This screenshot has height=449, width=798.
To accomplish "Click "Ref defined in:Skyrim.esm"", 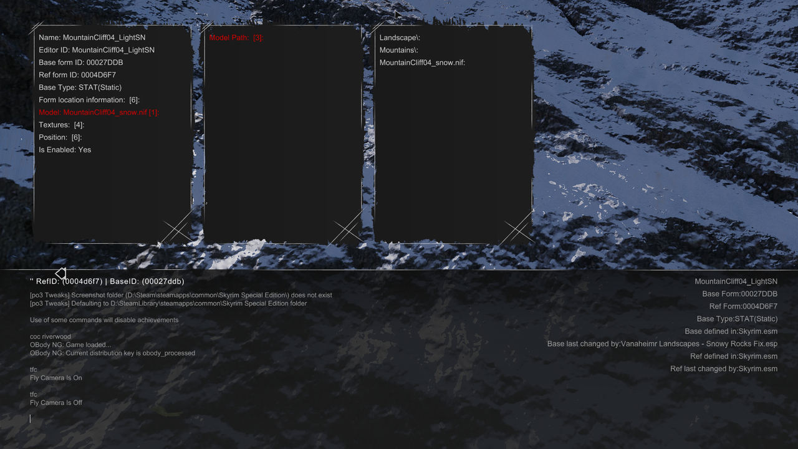I will pyautogui.click(x=734, y=356).
